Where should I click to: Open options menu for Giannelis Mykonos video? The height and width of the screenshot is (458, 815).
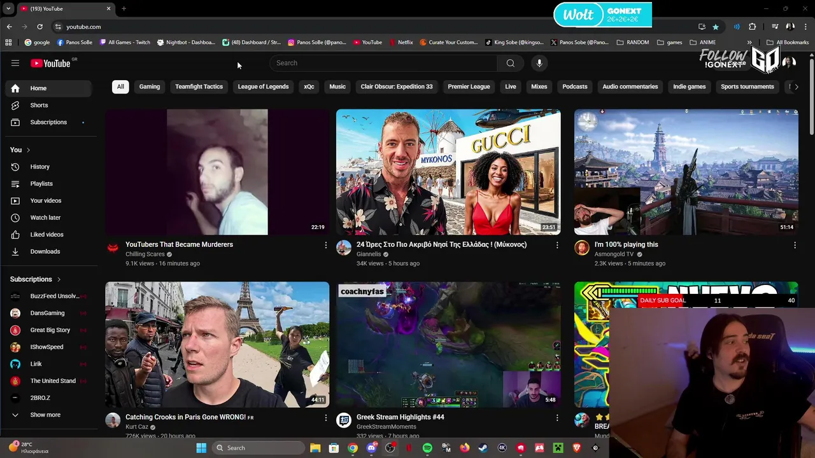pos(557,245)
